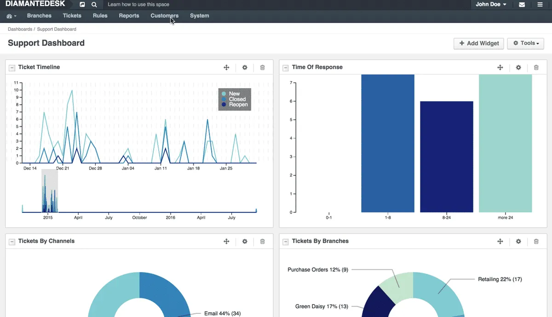552x317 pixels.
Task: Open Ticket Timeline widget settings gear
Action: (x=245, y=68)
